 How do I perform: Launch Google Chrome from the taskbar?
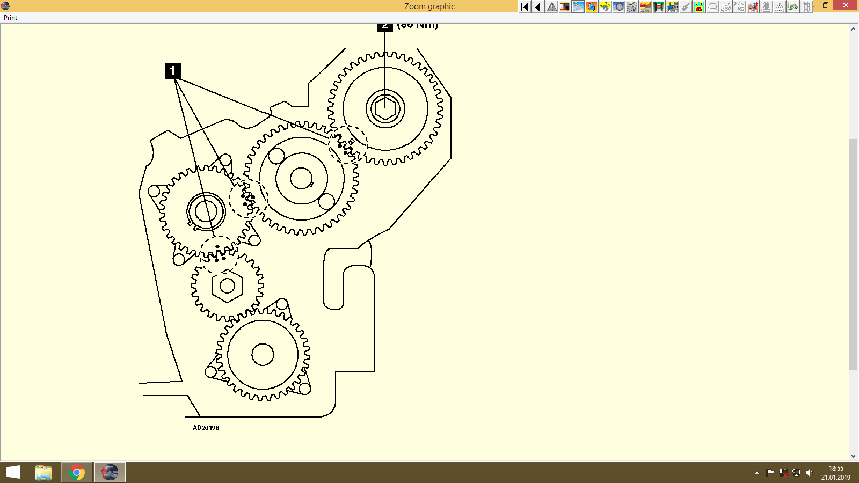[x=76, y=473]
